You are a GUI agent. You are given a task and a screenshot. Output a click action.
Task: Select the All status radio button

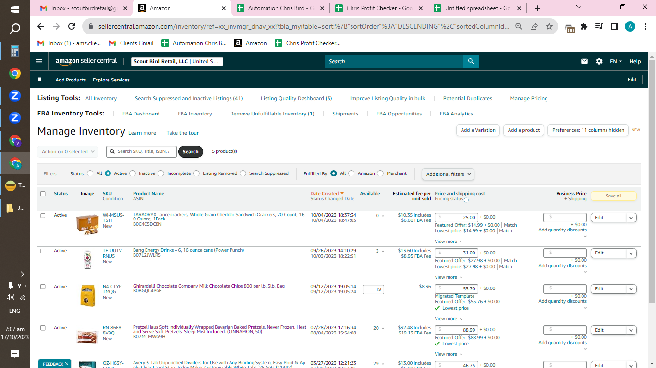tap(90, 173)
